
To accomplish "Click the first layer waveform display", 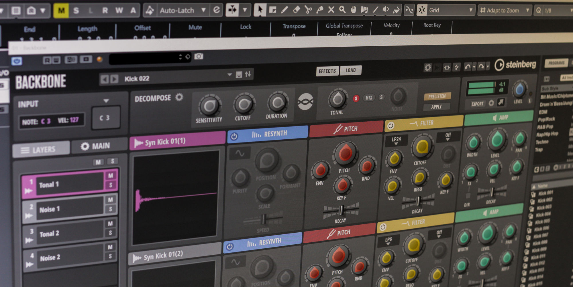I will click(175, 197).
